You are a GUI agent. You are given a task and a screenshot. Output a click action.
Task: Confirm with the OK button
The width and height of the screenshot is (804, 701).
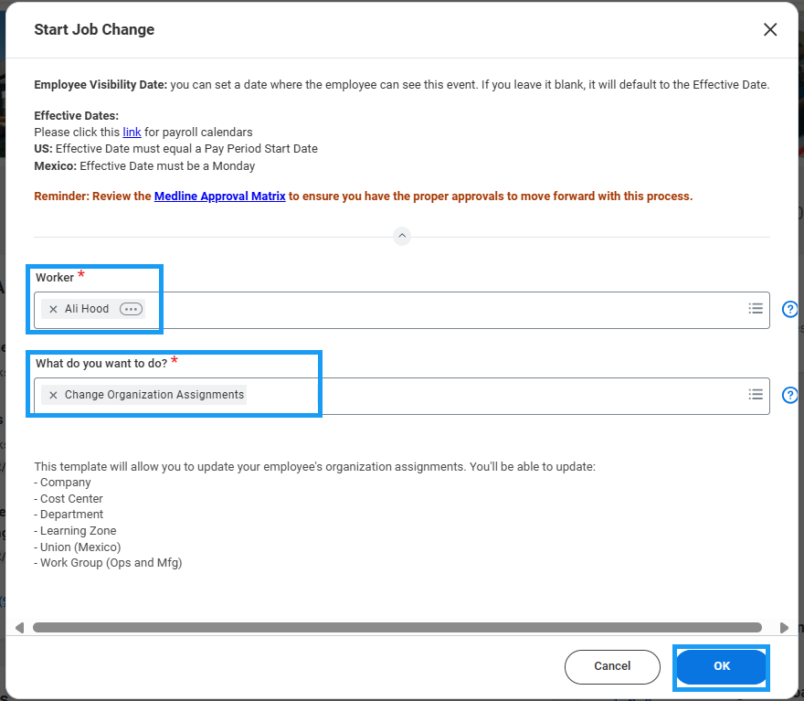[x=722, y=666]
